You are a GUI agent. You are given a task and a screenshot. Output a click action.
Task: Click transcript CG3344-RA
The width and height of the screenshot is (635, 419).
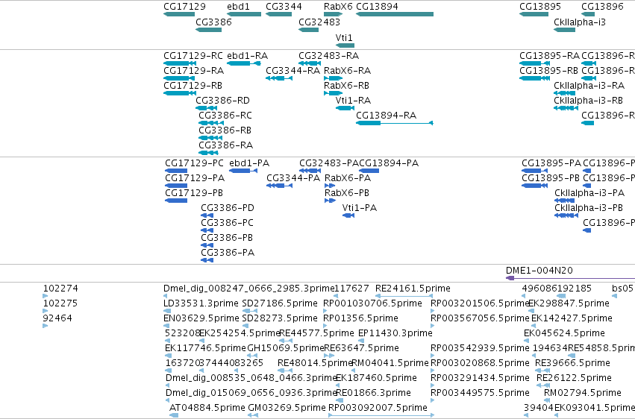click(x=279, y=78)
